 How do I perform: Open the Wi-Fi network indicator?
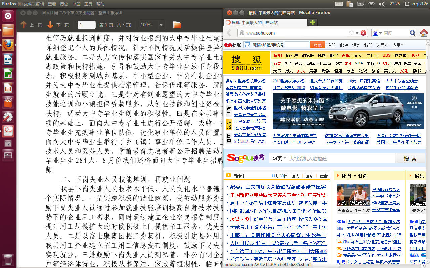pos(371,4)
